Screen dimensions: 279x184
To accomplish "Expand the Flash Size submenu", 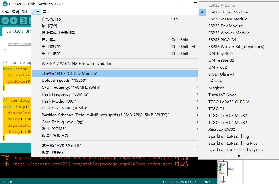I will click(115, 108).
